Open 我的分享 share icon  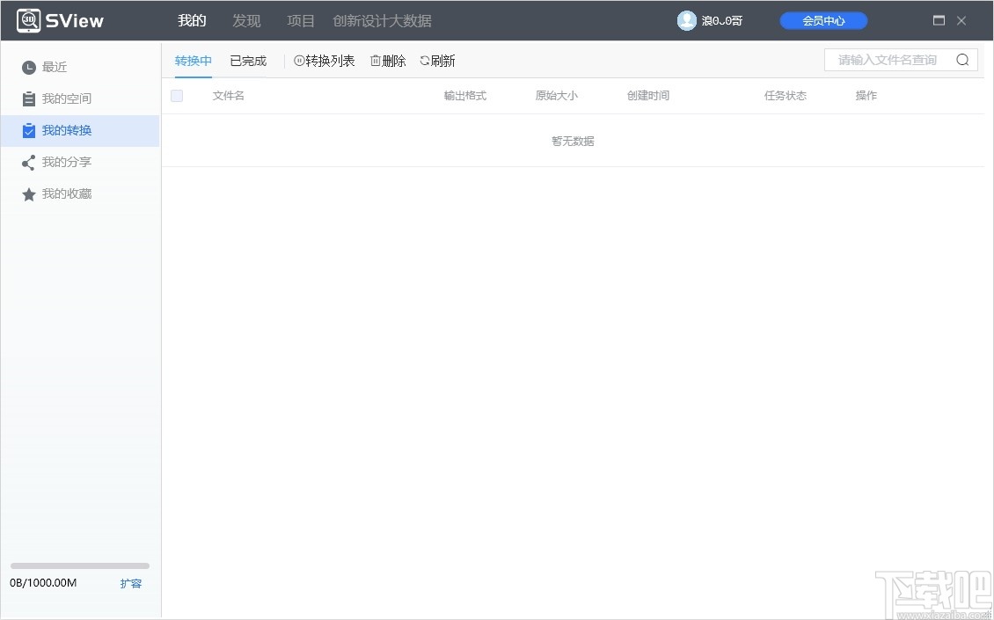(x=29, y=162)
